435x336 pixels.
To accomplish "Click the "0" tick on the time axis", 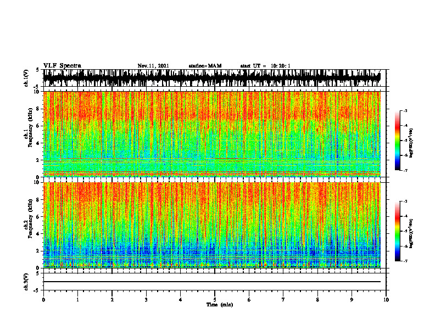I will pyautogui.click(x=43, y=300).
